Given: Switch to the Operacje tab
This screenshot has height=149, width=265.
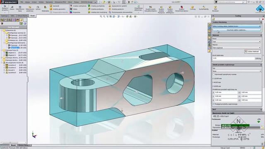Looking at the screenshot, I should point(5,16).
